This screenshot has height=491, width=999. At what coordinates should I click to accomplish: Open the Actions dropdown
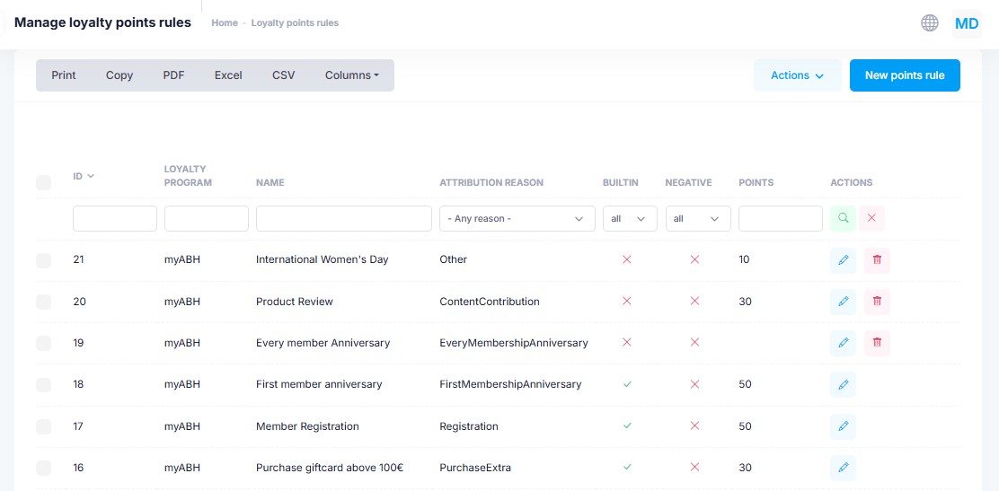pyautogui.click(x=798, y=75)
